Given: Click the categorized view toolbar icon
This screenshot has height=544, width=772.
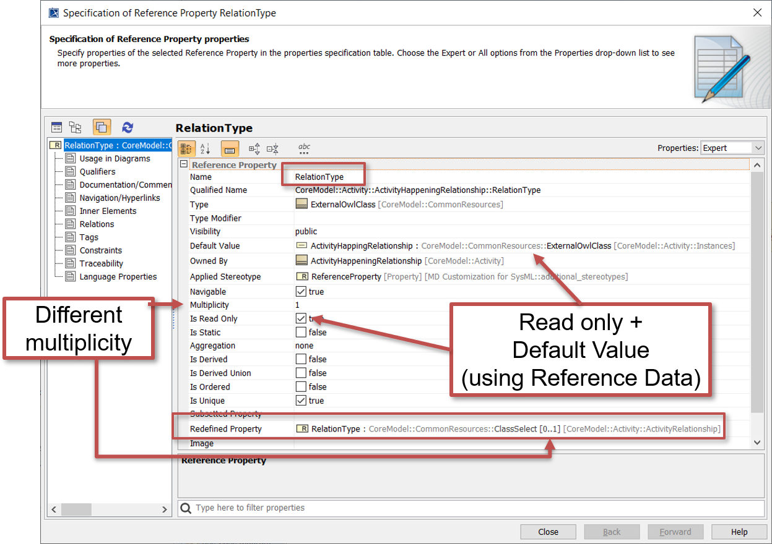Looking at the screenshot, I should (186, 148).
